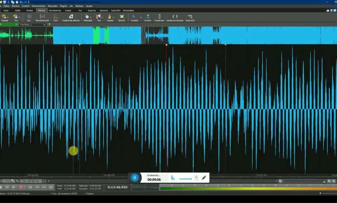337x203 pixels.
Task: Open the Eco effect tool
Action: pos(29,18)
